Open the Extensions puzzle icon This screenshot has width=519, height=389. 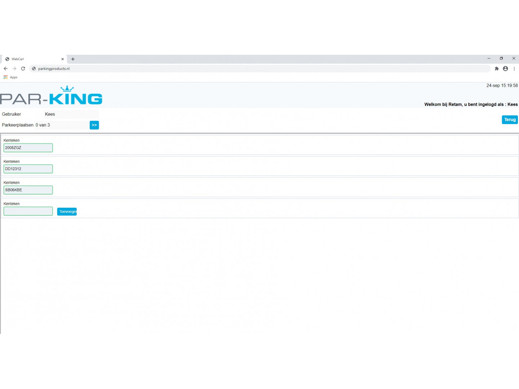497,68
